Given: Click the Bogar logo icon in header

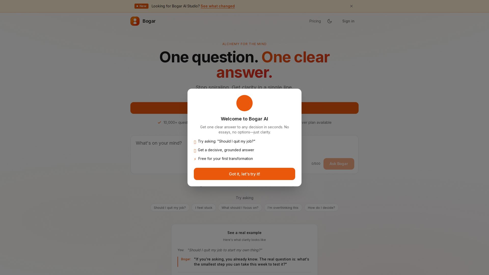Looking at the screenshot, I should [135, 21].
